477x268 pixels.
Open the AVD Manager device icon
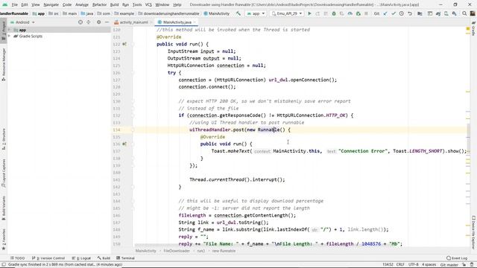point(446,13)
